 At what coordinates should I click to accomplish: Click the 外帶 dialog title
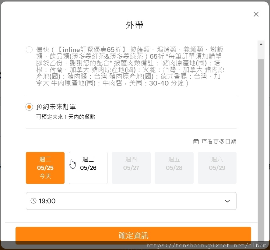135,25
